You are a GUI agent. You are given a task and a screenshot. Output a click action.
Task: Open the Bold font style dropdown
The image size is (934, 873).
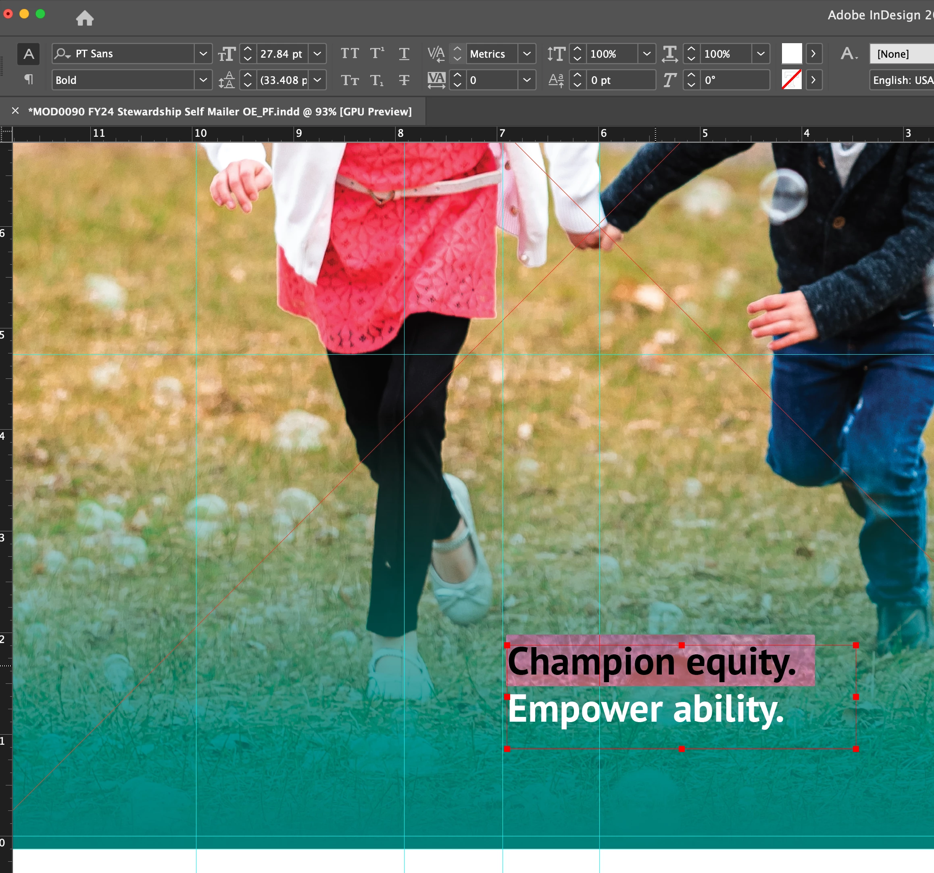point(203,80)
